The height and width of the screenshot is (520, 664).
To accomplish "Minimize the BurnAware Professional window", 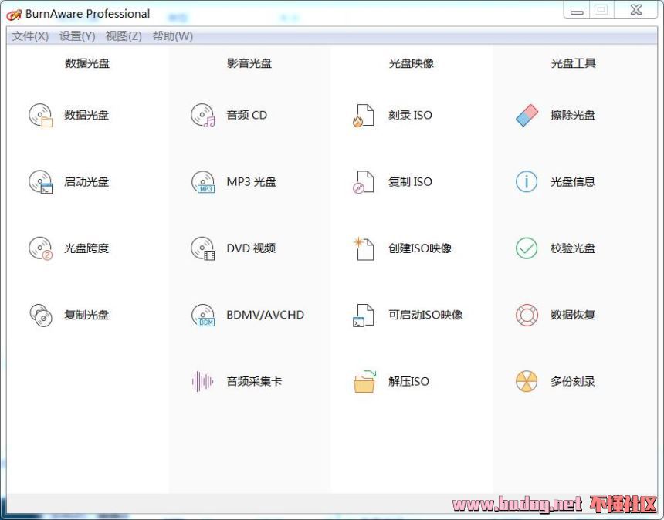I will point(577,10).
